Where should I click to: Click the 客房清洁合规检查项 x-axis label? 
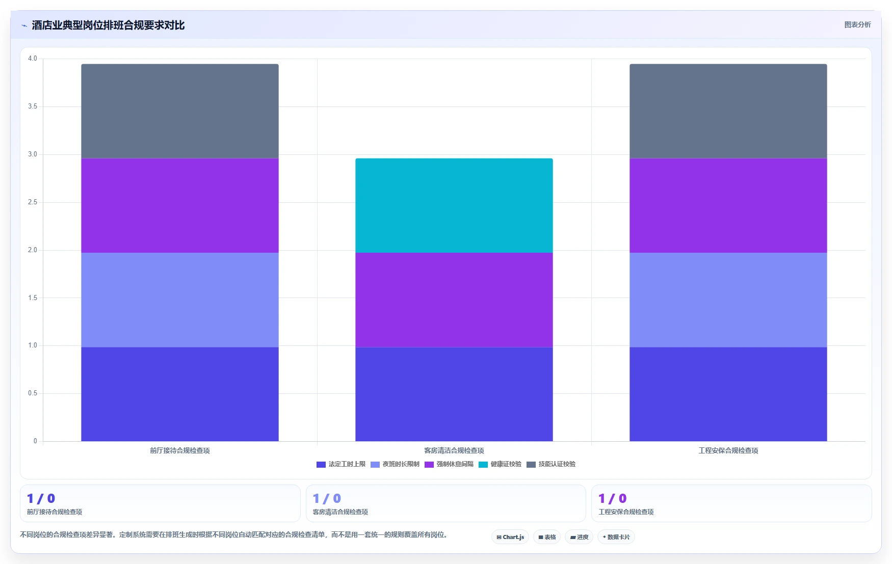click(x=454, y=450)
